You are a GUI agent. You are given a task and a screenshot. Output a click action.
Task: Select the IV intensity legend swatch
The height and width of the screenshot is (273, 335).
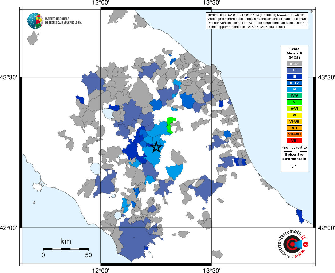pos(294,89)
